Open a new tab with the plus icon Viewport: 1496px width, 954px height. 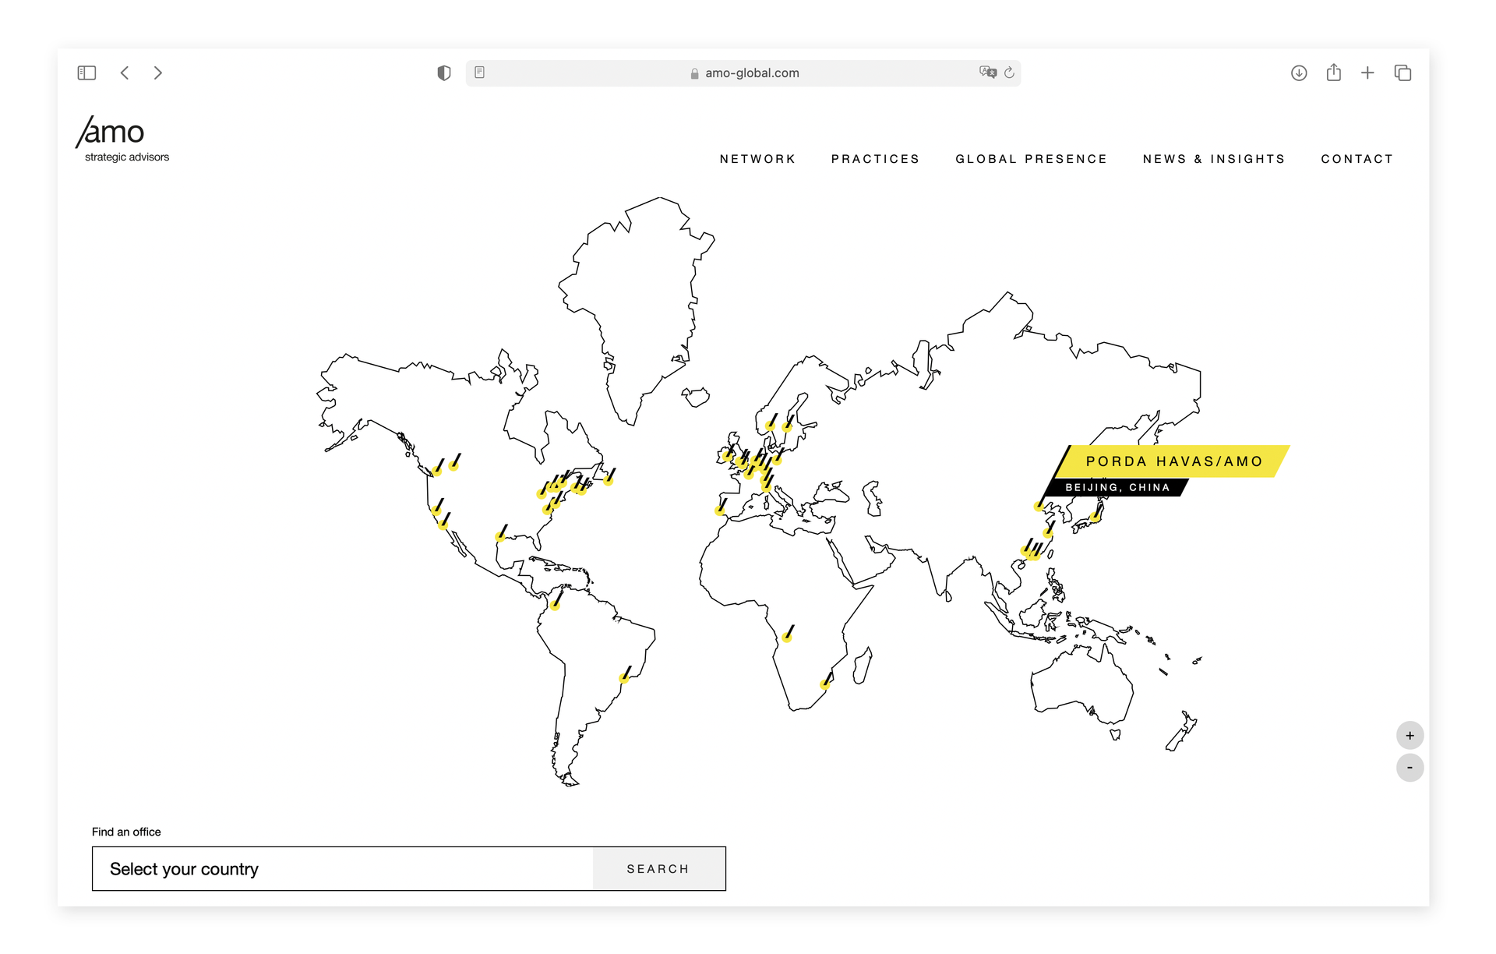click(x=1367, y=73)
